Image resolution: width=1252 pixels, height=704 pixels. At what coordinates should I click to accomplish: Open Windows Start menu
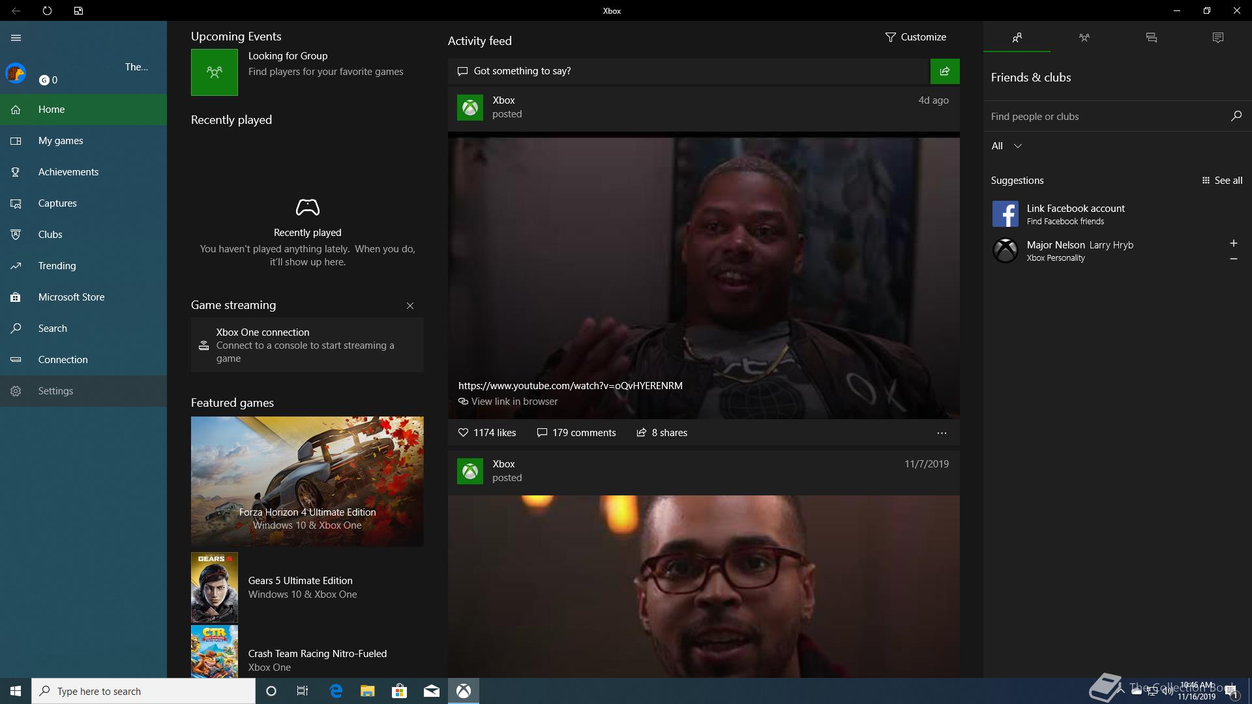(x=16, y=691)
